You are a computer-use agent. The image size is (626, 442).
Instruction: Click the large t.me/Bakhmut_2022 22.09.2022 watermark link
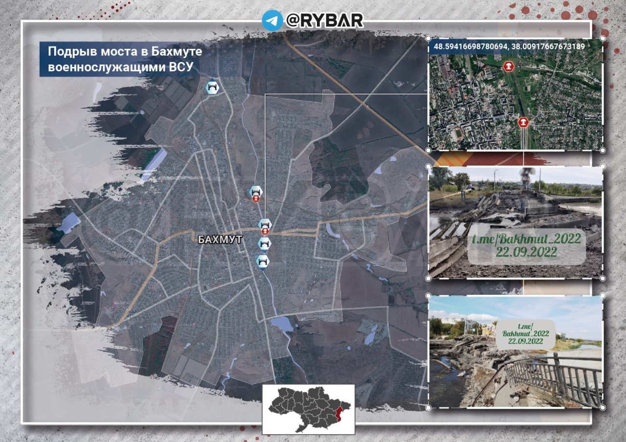click(526, 246)
